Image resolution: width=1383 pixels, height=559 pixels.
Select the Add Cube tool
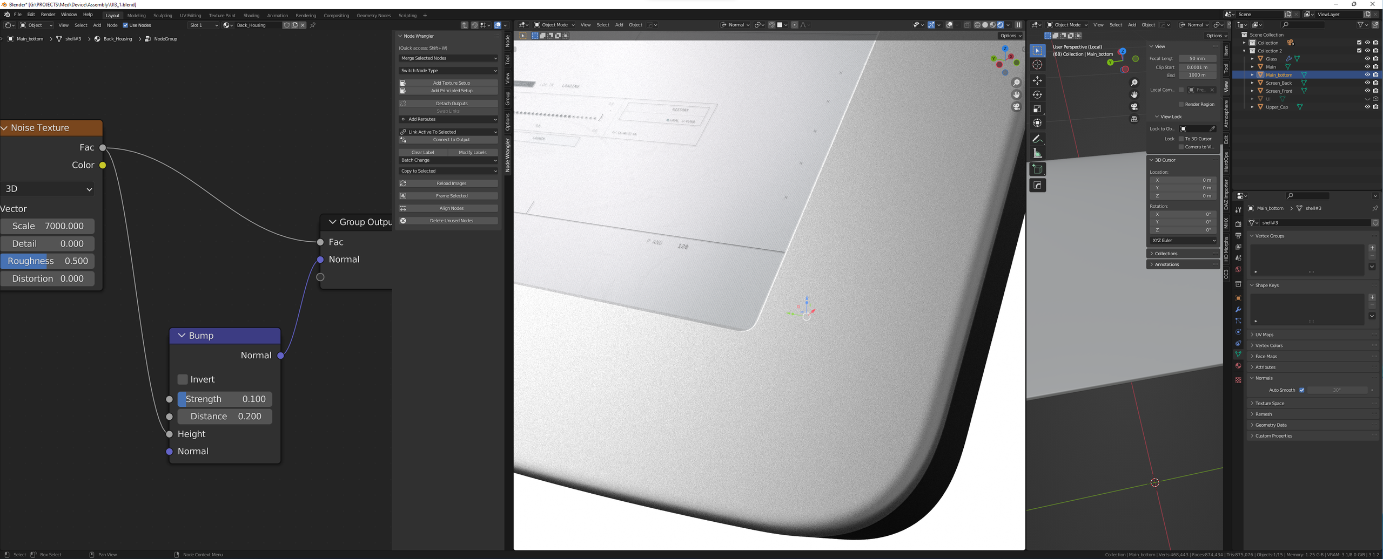(x=1037, y=169)
